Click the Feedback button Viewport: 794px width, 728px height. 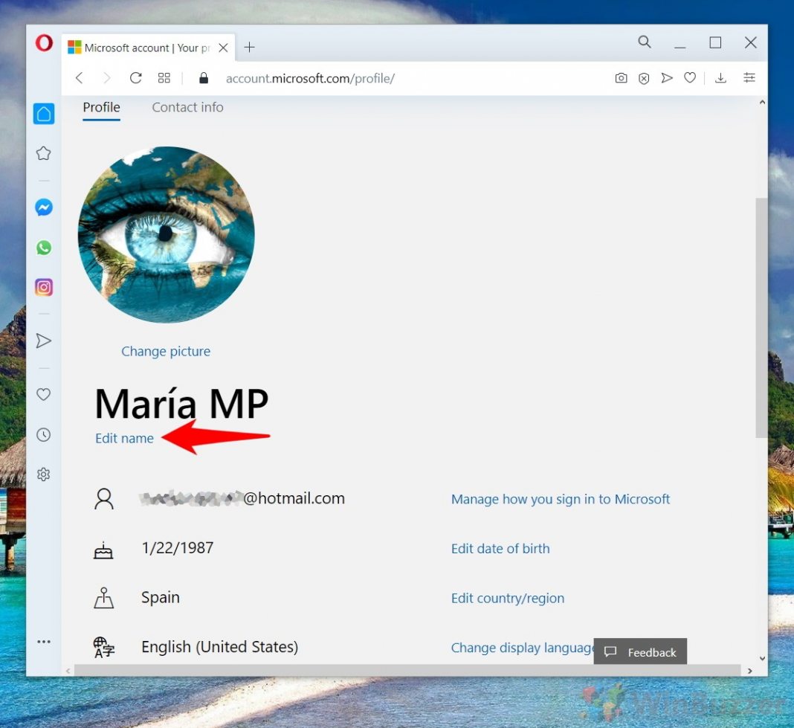tap(640, 651)
